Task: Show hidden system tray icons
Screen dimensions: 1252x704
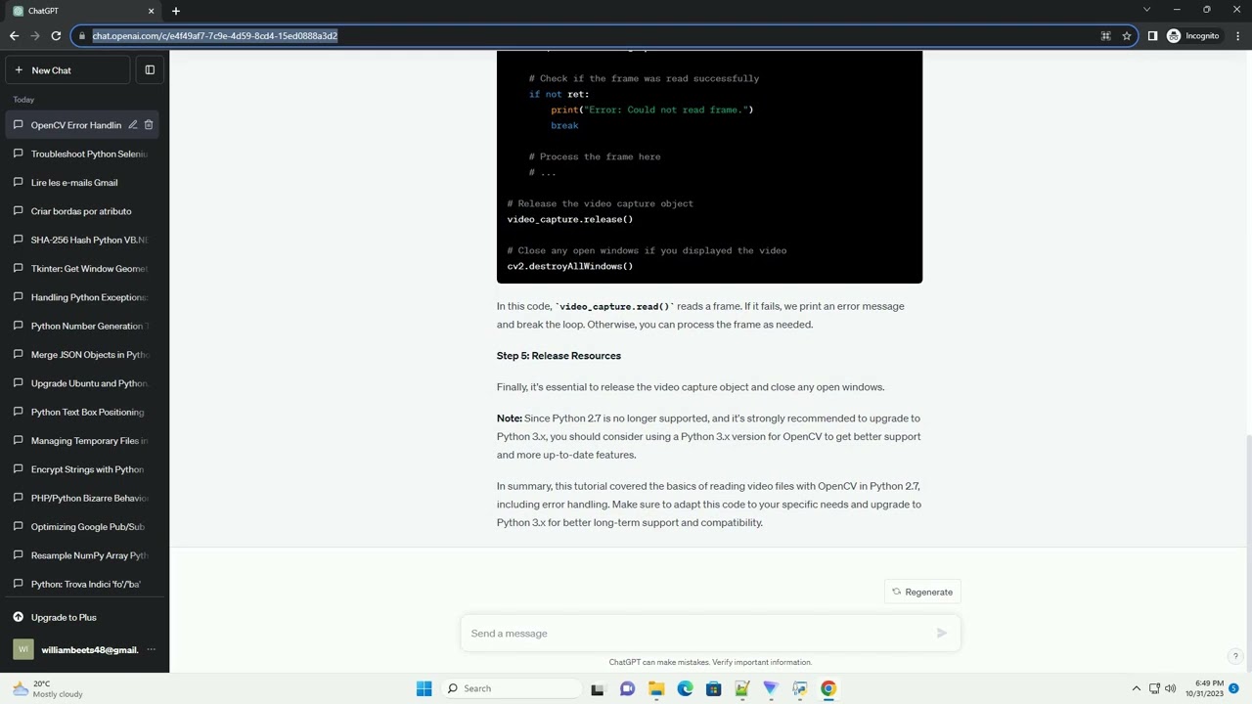Action: pyautogui.click(x=1136, y=688)
